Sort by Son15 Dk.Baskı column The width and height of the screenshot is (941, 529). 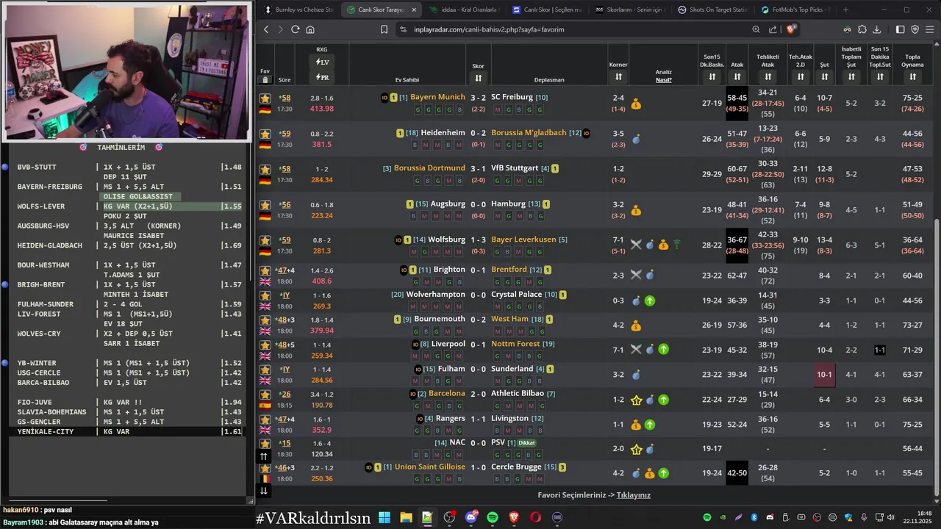pyautogui.click(x=712, y=76)
